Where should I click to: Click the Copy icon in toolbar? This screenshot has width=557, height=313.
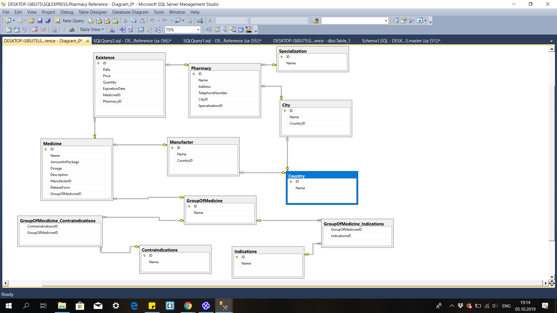coord(133,21)
